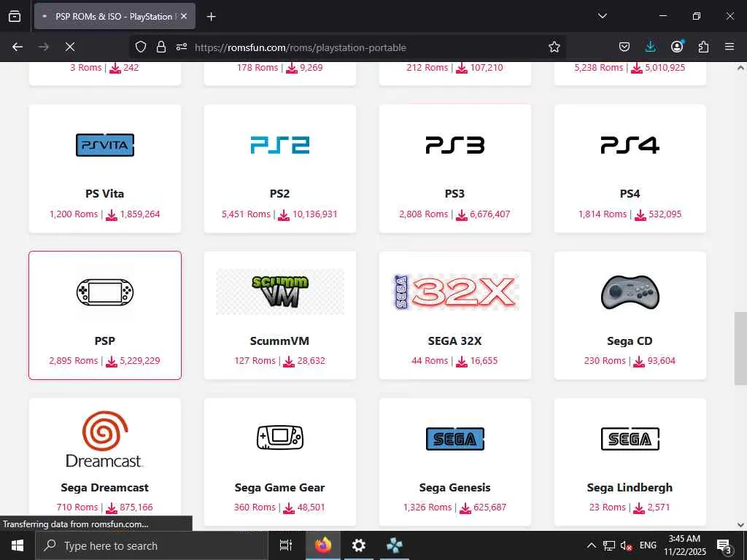View site security padlock information
Screen dimensions: 747x560
point(161,47)
